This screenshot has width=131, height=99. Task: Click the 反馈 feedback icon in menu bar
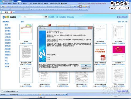pos(64,4)
